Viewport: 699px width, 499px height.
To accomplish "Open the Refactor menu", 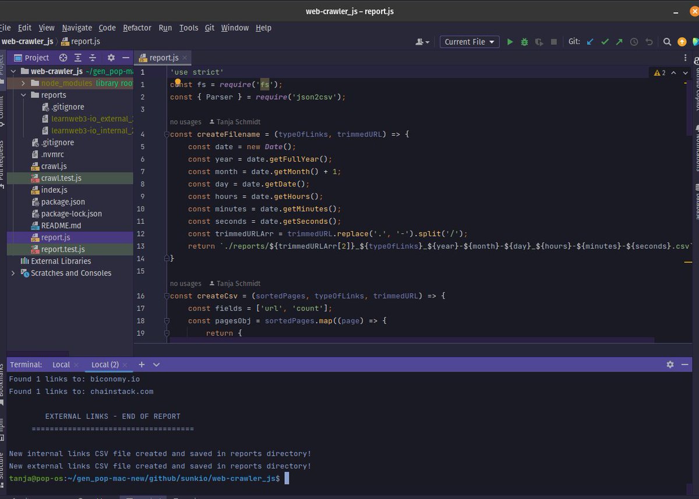I will coord(137,27).
